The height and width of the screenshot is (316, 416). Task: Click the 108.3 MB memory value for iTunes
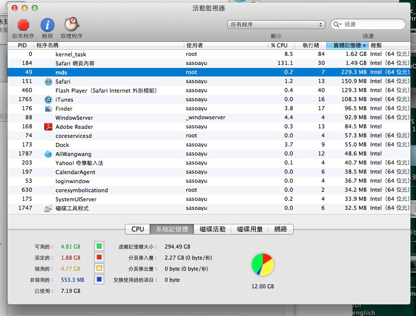[x=354, y=100]
